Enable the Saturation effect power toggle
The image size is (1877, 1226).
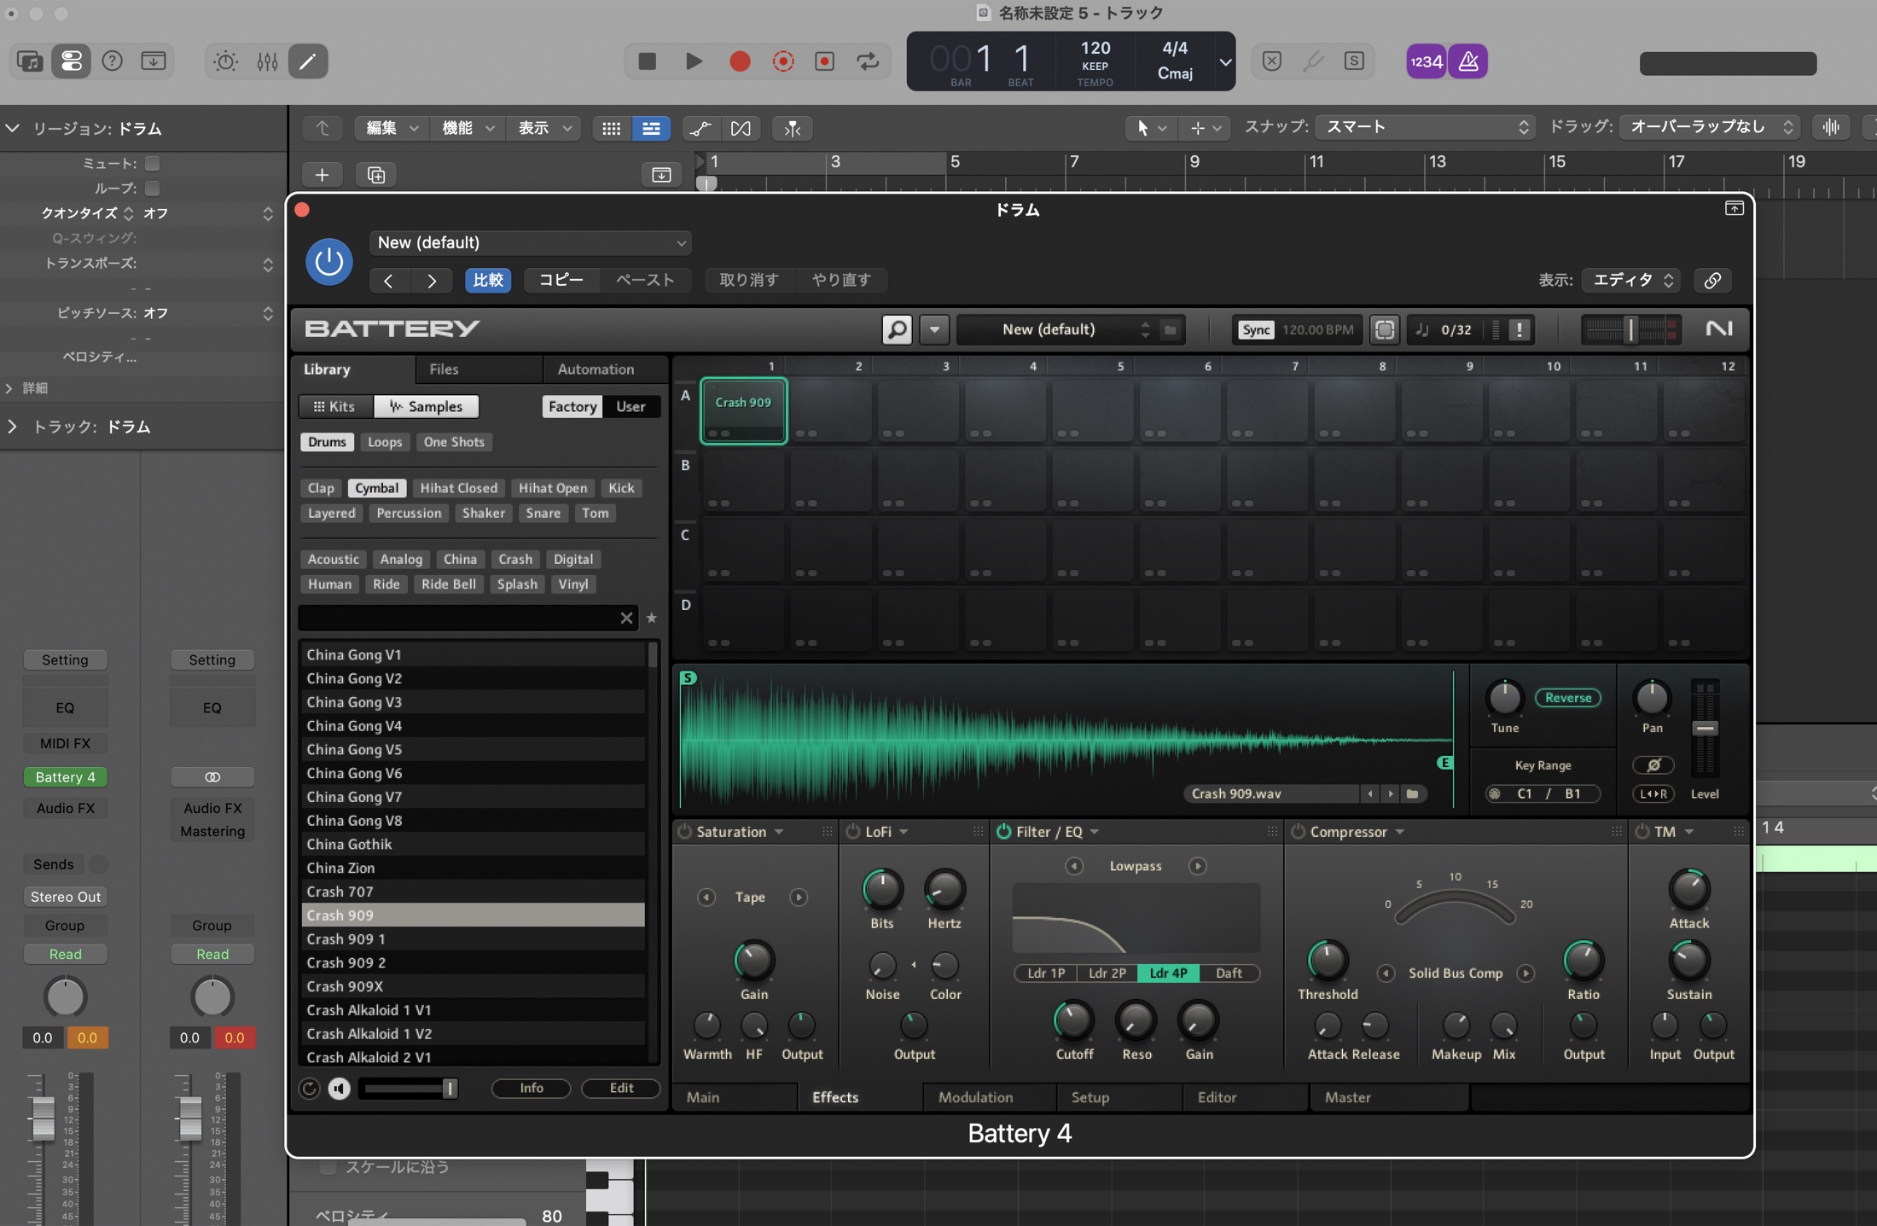pos(684,832)
